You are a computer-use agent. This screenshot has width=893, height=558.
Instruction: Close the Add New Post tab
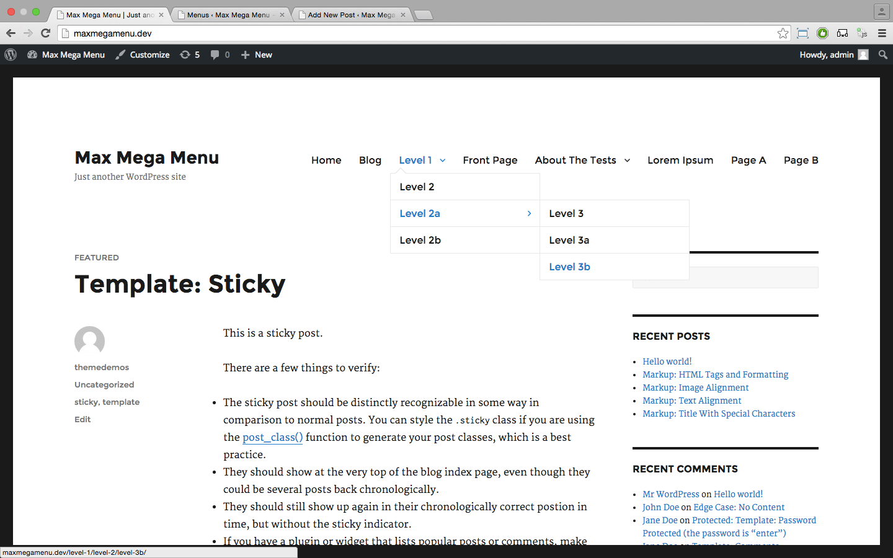403,15
